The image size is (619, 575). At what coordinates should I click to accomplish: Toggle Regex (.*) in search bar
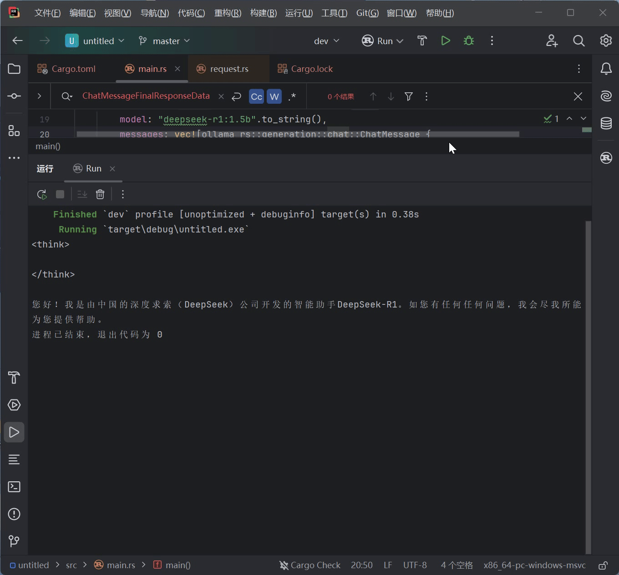coord(292,96)
